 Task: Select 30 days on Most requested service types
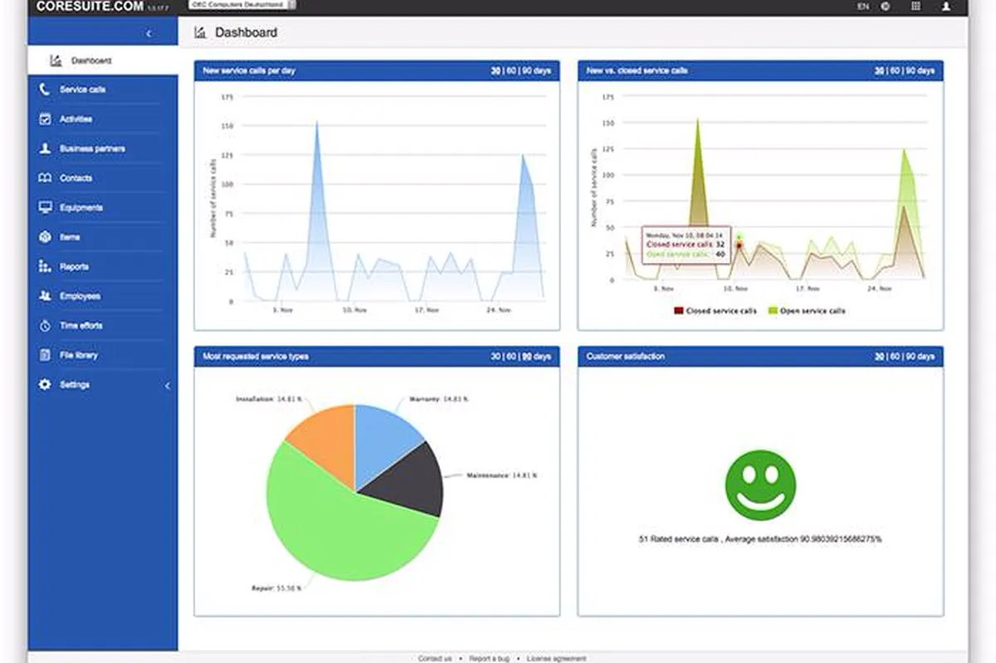(x=496, y=357)
